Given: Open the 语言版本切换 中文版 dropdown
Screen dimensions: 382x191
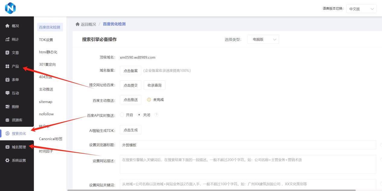Looking at the screenshot, I should click(361, 9).
